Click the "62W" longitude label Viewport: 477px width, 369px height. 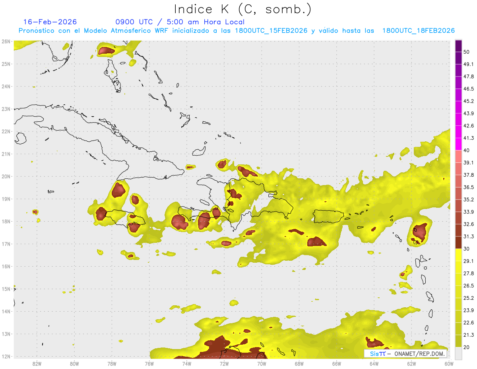pyautogui.click(x=411, y=363)
